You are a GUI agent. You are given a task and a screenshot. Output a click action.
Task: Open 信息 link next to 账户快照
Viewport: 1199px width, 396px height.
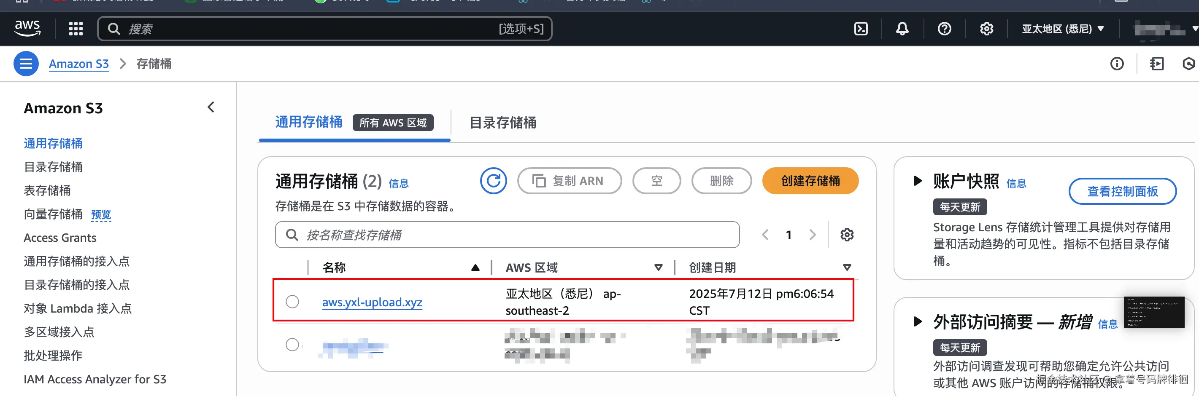click(1016, 184)
